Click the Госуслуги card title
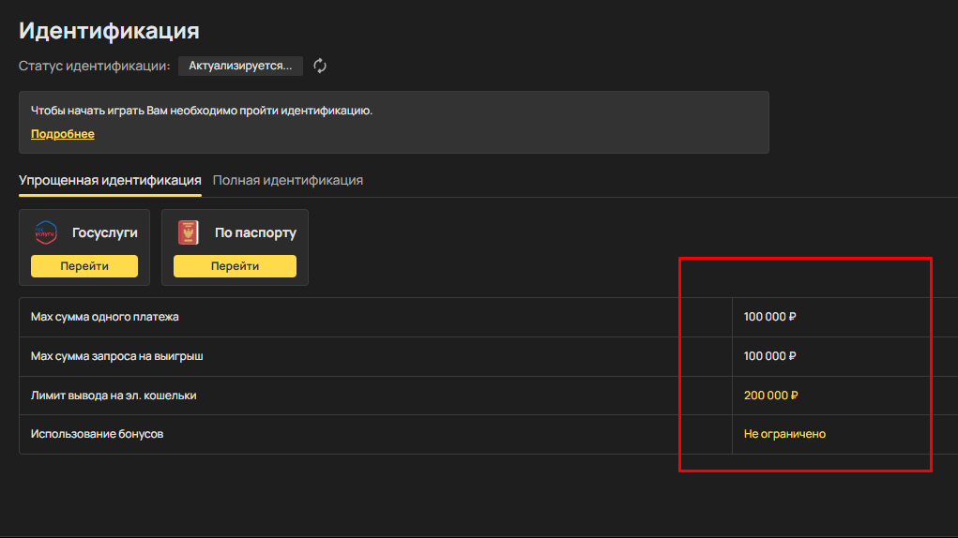 (104, 232)
